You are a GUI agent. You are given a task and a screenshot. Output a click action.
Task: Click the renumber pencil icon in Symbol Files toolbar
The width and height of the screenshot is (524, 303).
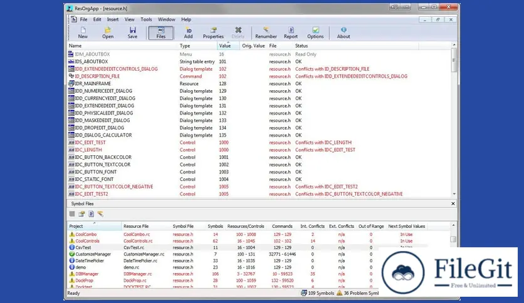100,214
